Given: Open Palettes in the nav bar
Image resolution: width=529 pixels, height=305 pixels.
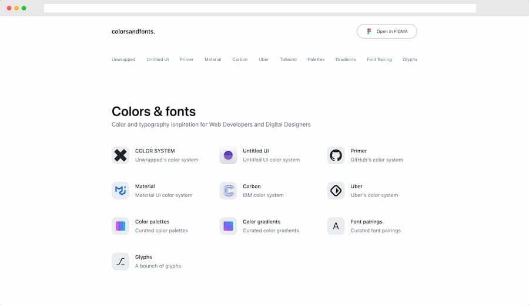Looking at the screenshot, I should point(316,60).
